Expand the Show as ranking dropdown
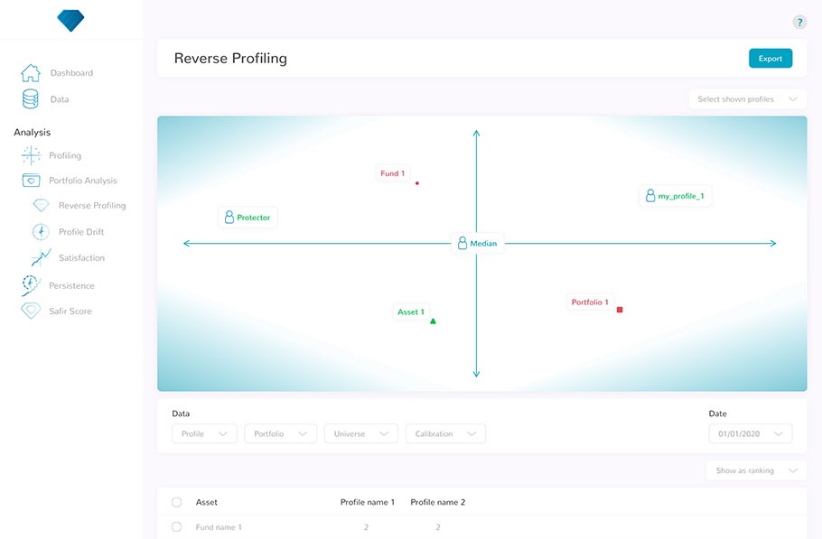 [755, 470]
